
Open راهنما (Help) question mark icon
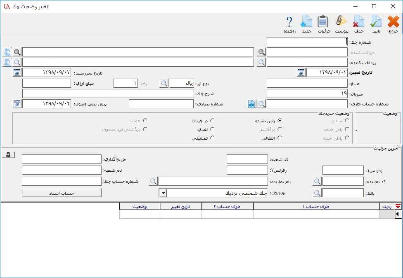point(289,22)
